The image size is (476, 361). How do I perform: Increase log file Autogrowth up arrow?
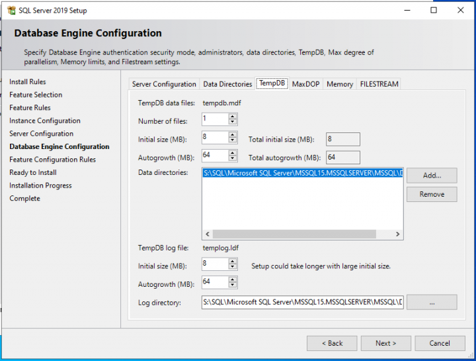(233, 280)
